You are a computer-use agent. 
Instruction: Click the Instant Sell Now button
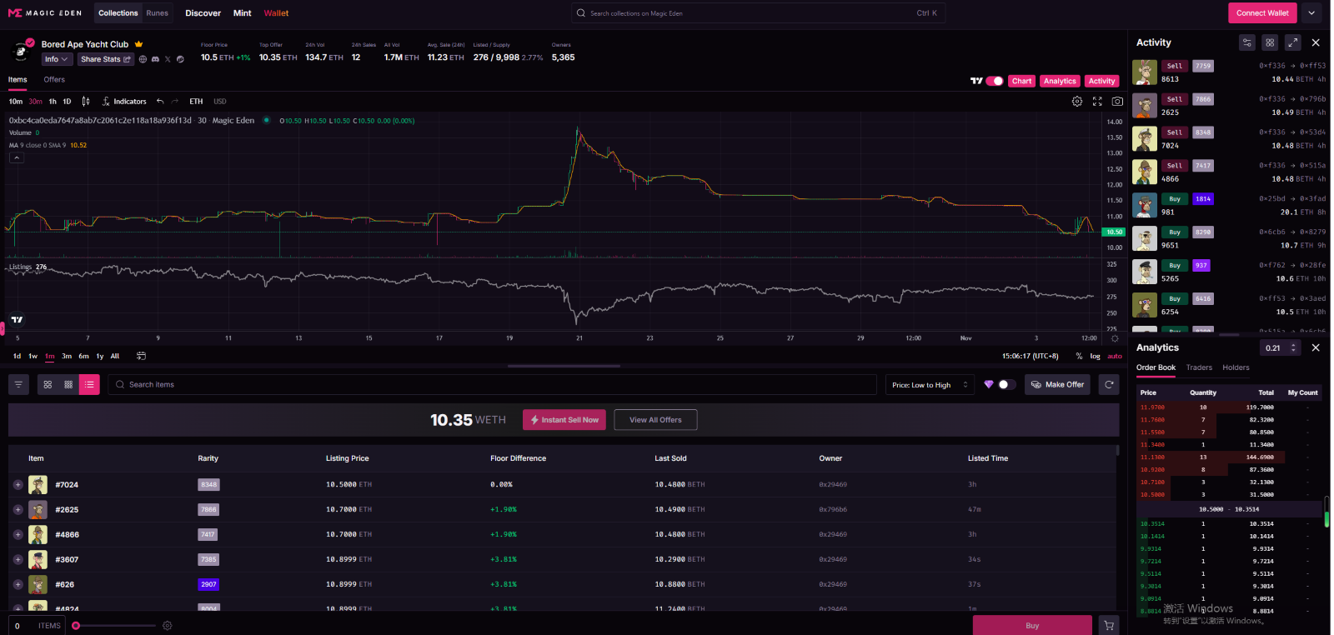coord(564,420)
